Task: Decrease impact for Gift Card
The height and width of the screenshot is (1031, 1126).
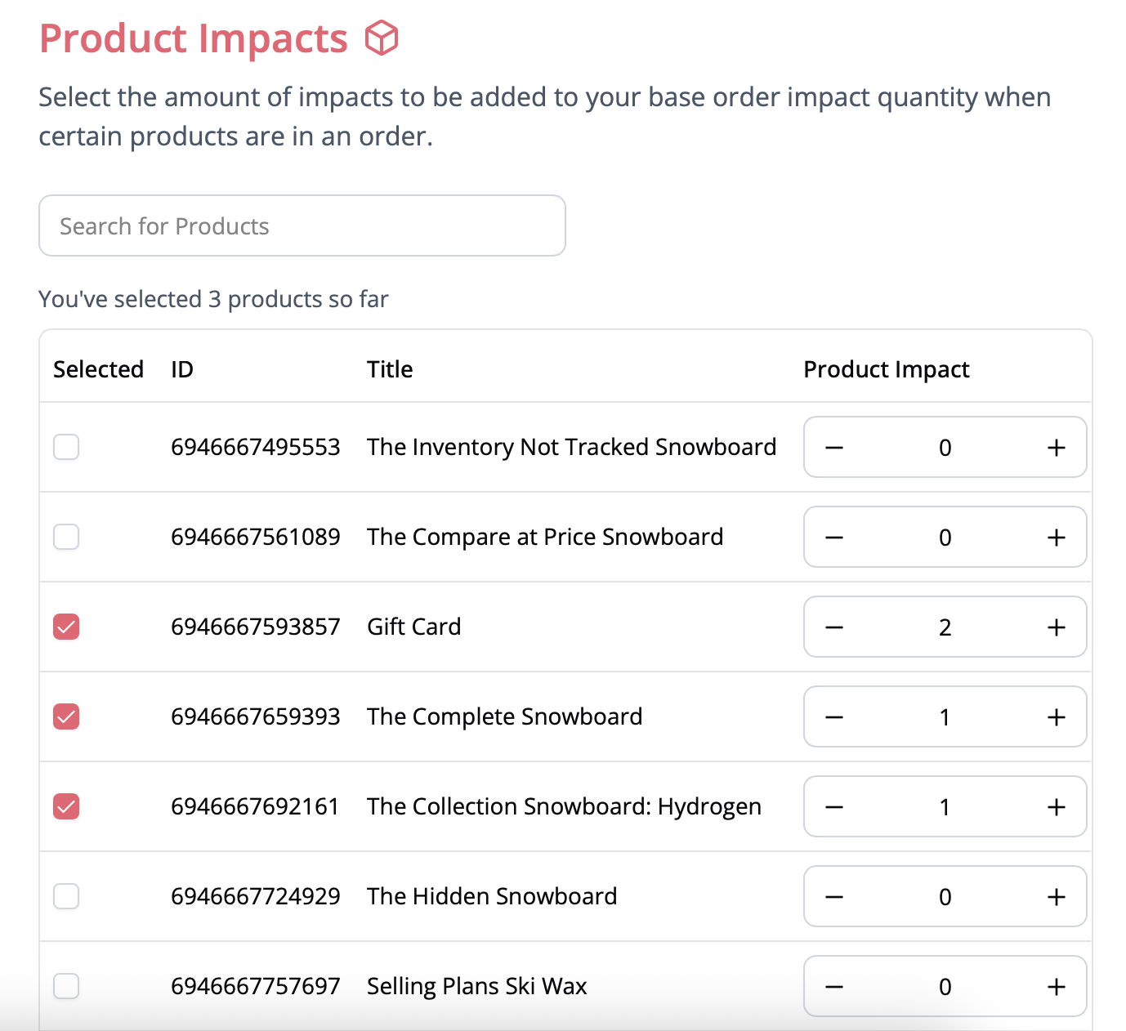Action: (834, 627)
